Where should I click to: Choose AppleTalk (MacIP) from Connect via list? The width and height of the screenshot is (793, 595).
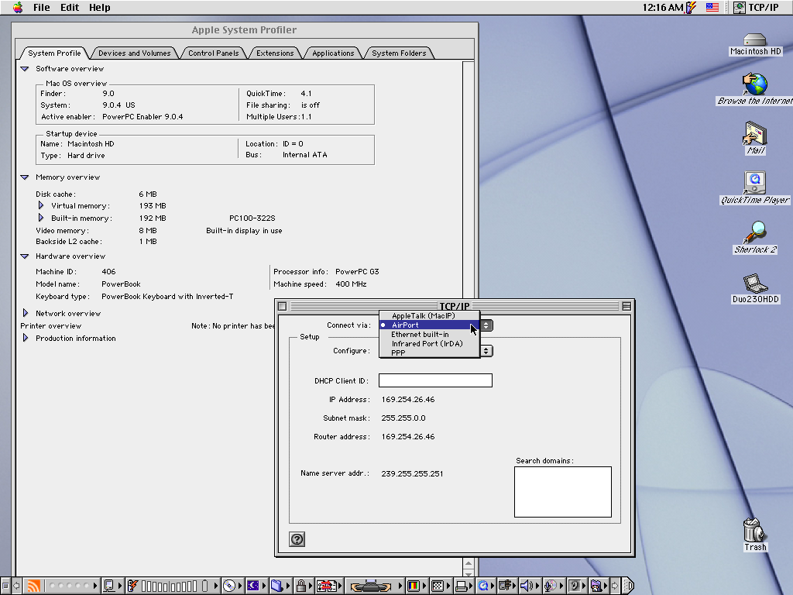point(429,316)
